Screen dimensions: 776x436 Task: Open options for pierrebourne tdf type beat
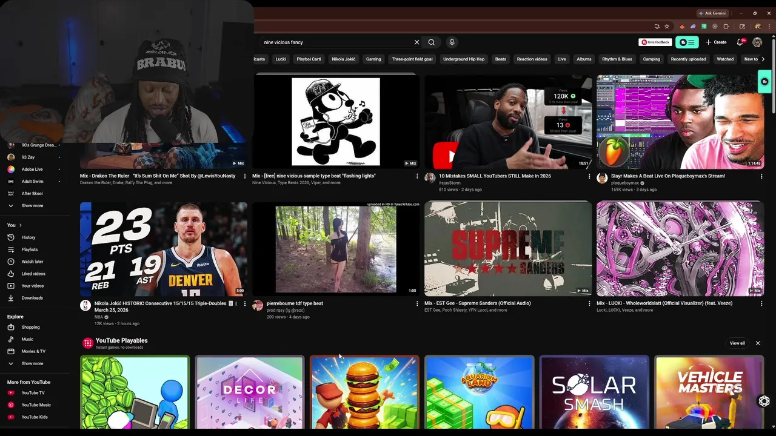coord(417,303)
